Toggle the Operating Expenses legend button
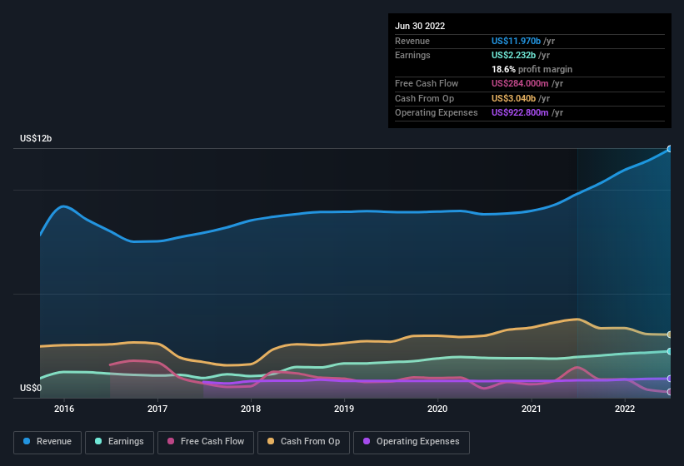The width and height of the screenshot is (684, 466). (411, 442)
